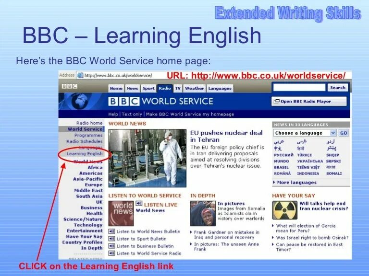Image resolution: width=369 pixels, height=276 pixels.
Task: Click the BBC World Service banner logo
Action: click(161, 102)
